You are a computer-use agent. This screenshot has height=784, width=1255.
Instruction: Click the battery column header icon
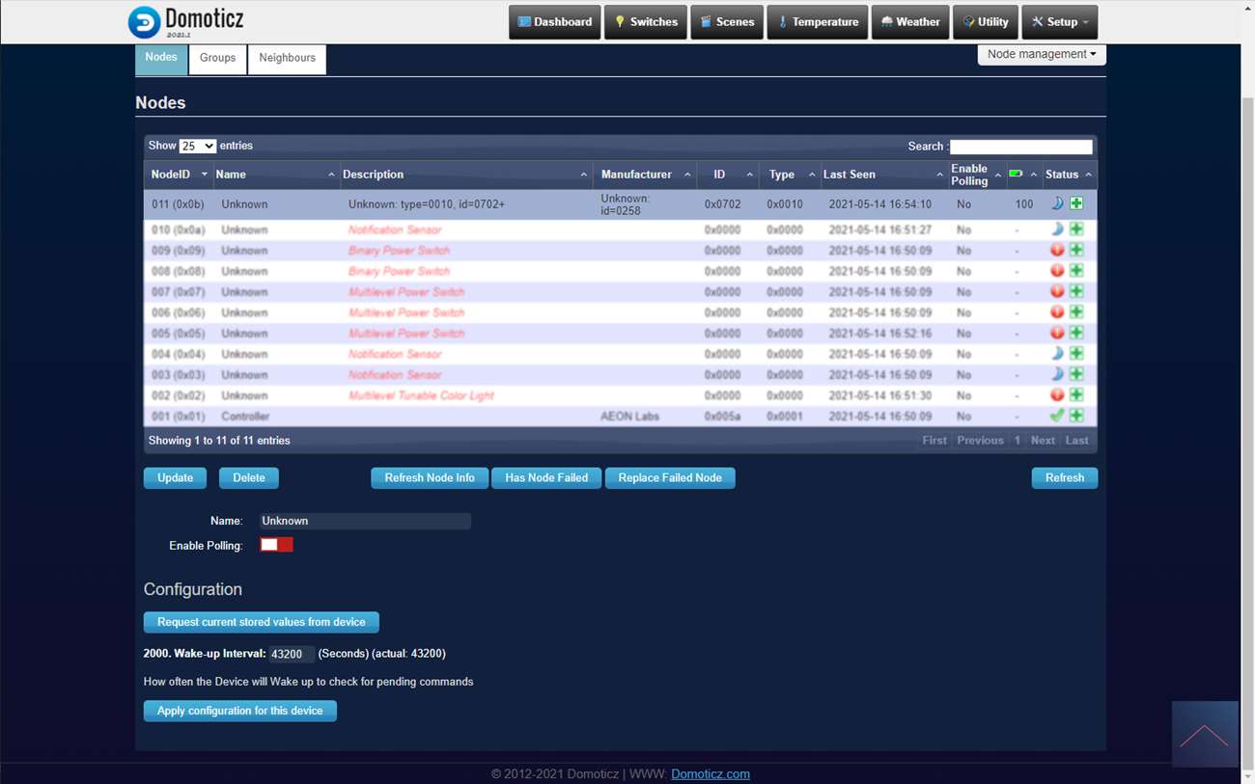(1016, 174)
